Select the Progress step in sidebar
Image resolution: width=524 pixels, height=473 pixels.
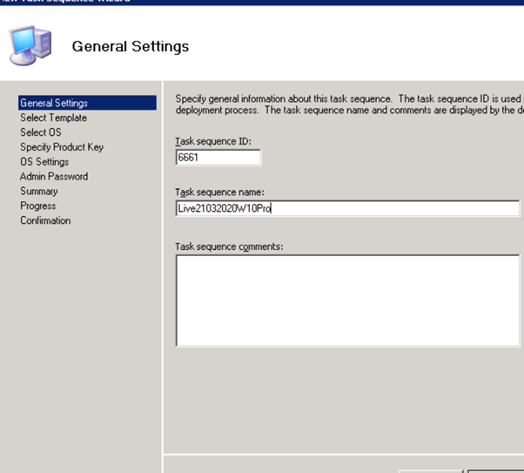click(x=37, y=206)
